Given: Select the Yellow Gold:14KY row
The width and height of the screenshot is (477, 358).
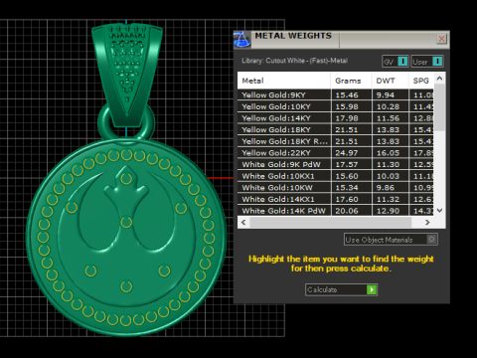Looking at the screenshot, I should click(335, 118).
